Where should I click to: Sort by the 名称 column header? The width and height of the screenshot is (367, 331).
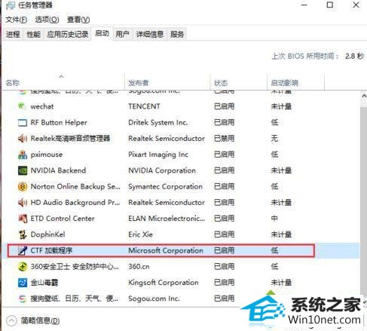12,83
